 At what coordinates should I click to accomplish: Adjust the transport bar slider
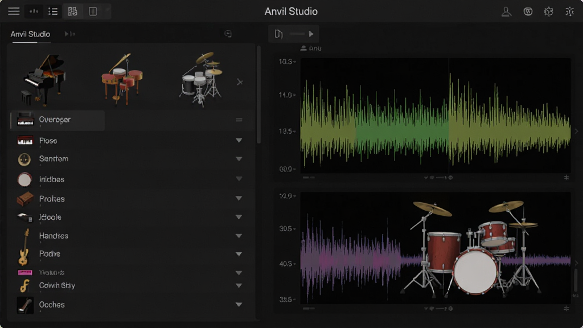pyautogui.click(x=297, y=34)
